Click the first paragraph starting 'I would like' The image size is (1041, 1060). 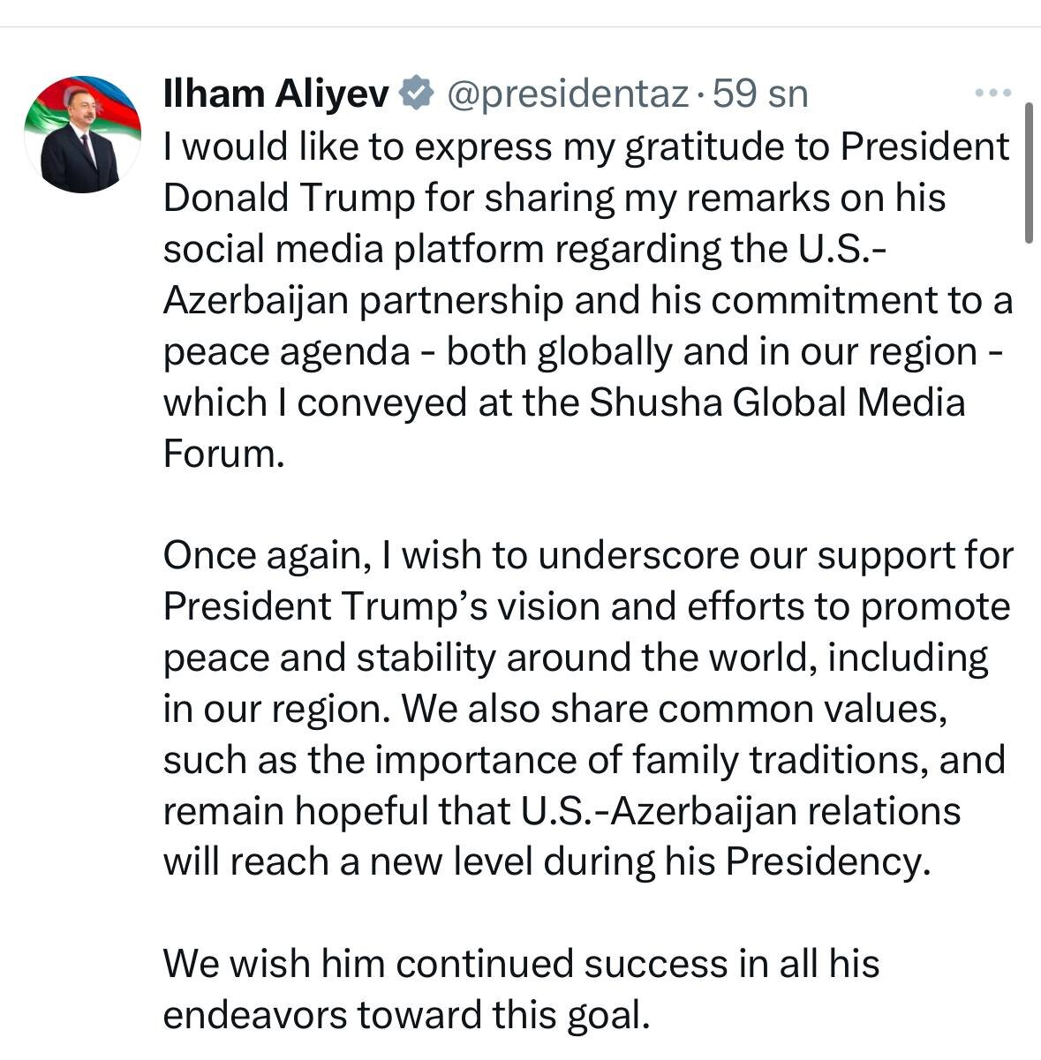pos(587,300)
